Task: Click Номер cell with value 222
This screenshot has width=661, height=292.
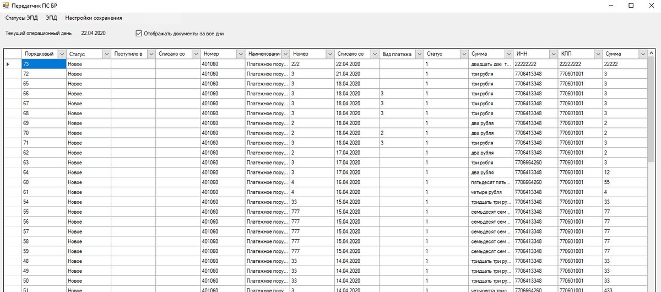Action: click(312, 64)
